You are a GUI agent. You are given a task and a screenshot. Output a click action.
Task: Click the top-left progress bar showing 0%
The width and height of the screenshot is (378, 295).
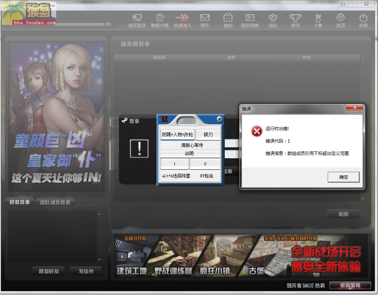pyautogui.click(x=81, y=24)
